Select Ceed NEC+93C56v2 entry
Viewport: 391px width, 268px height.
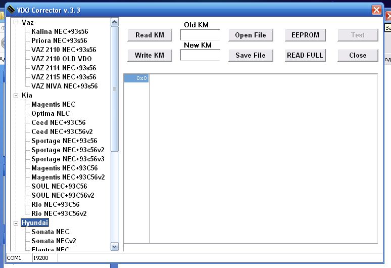(62, 131)
